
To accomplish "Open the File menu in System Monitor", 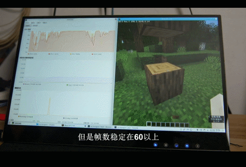I will [x=27, y=23].
